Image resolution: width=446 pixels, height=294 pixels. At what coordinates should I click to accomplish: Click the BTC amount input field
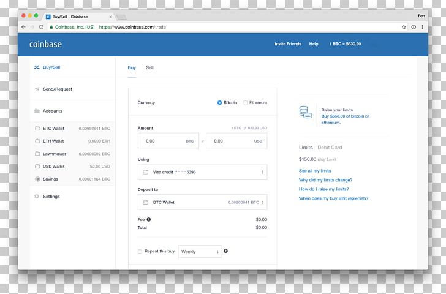(x=168, y=141)
